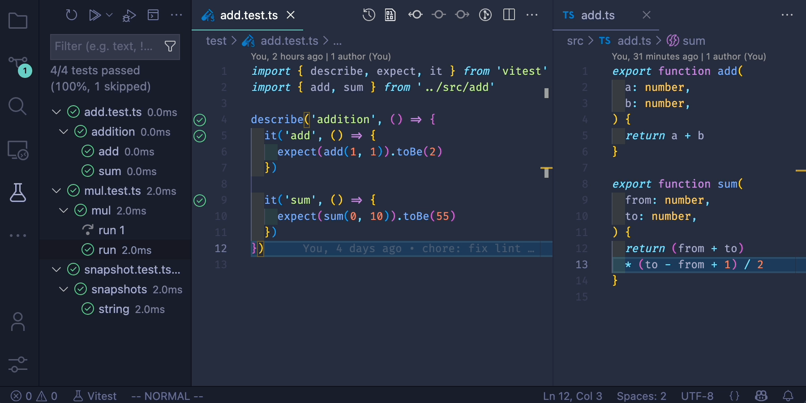Open the editor more actions menu
The height and width of the screenshot is (403, 806).
[x=532, y=15]
